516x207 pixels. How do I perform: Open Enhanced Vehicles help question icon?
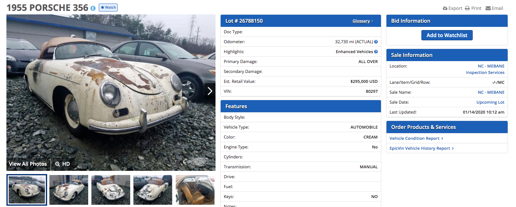[x=376, y=52]
